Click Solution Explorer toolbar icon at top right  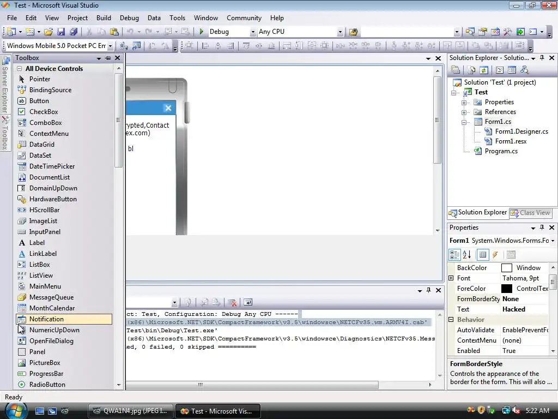(x=470, y=32)
